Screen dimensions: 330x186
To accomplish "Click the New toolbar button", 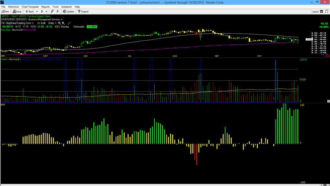I will pyautogui.click(x=5, y=12).
